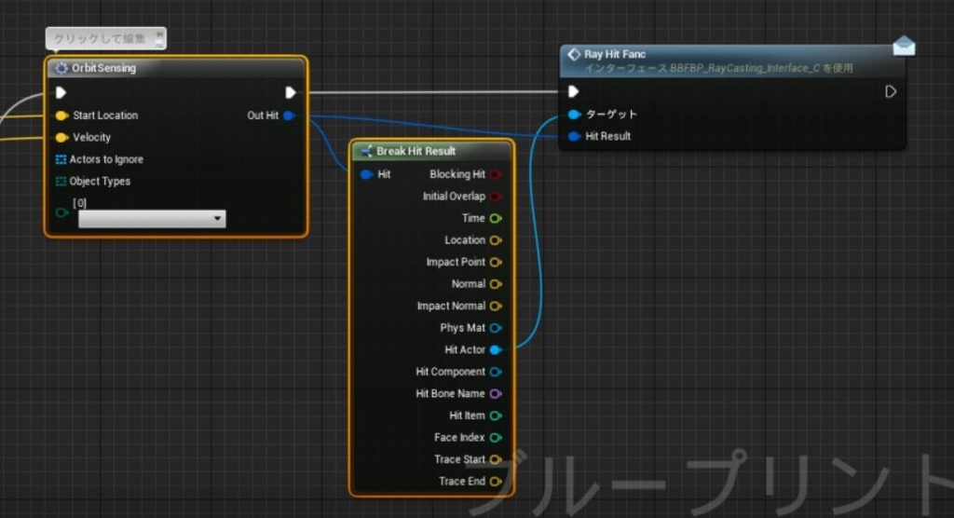Click the Hit input pin

pos(366,175)
